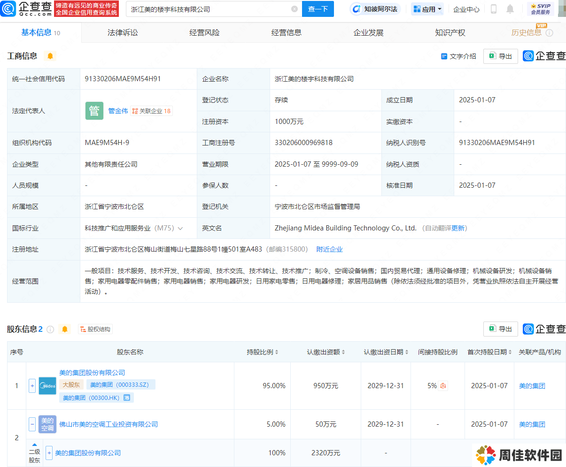This screenshot has height=467, width=566.
Task: Export shareholder info with 导出 button
Action: 501,329
